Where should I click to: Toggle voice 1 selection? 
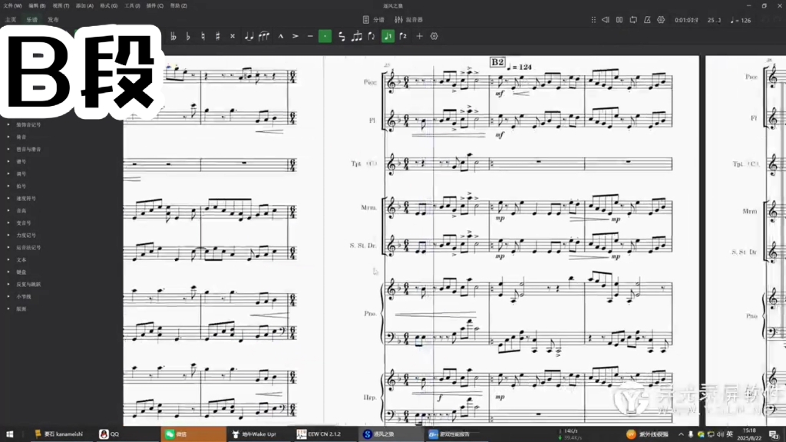[x=388, y=36]
